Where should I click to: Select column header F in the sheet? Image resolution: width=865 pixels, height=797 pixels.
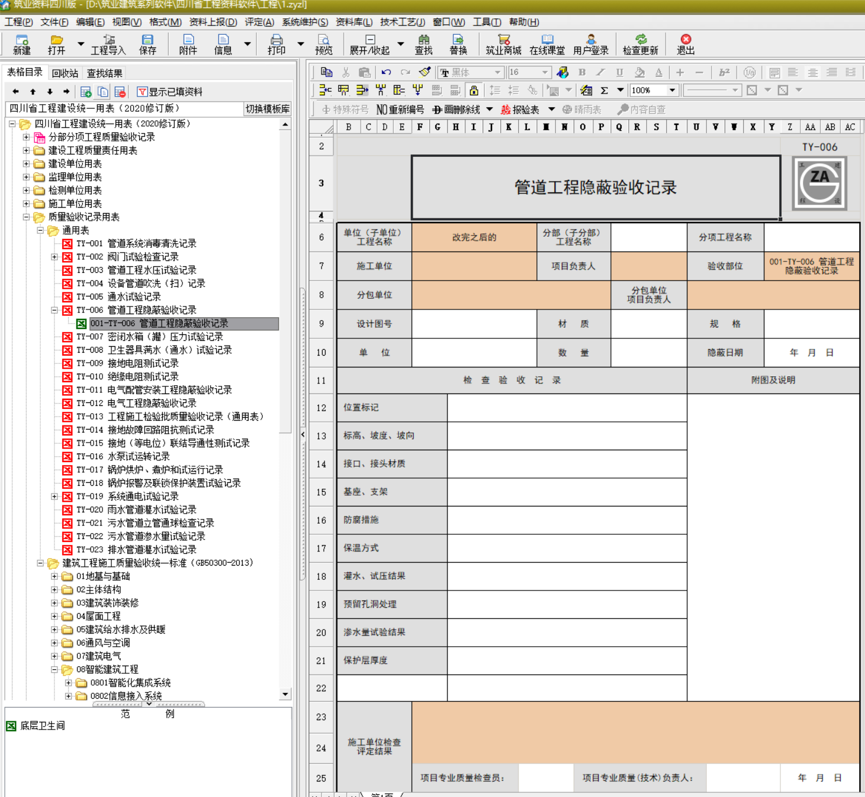420,127
